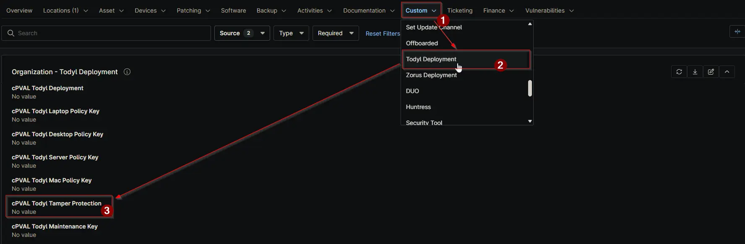Expand the Documentation menu
This screenshot has width=745, height=244.
click(369, 10)
